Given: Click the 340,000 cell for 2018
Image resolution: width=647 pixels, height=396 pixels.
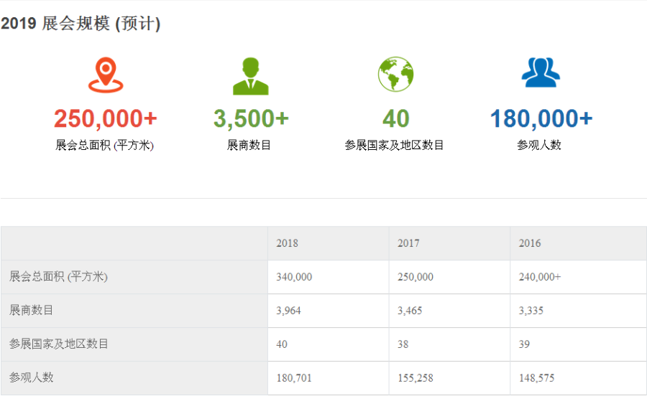Looking at the screenshot, I should pyautogui.click(x=294, y=277).
